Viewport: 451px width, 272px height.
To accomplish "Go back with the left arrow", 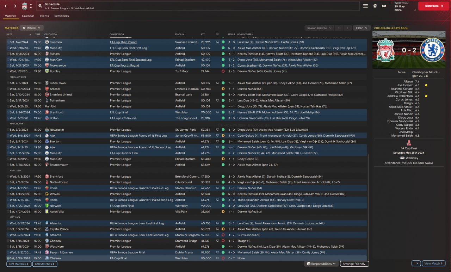I will tap(6, 6).
